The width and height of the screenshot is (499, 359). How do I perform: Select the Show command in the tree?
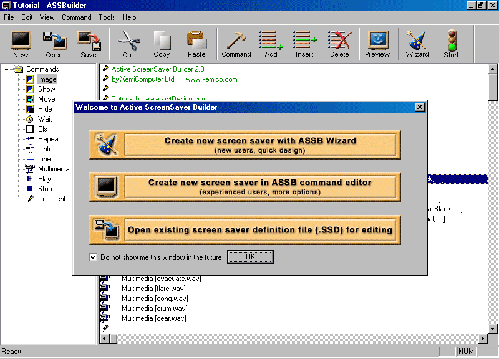point(46,89)
